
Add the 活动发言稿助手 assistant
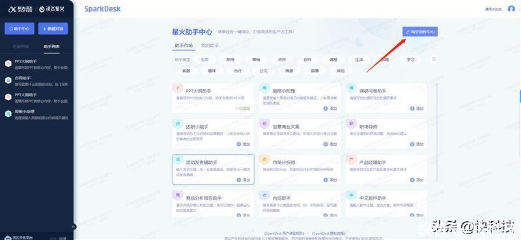click(x=243, y=180)
